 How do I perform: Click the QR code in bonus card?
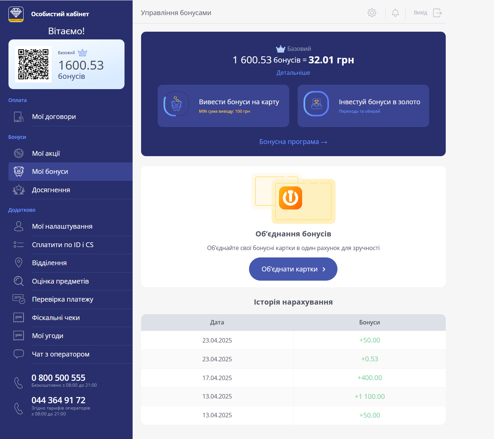[x=34, y=64]
